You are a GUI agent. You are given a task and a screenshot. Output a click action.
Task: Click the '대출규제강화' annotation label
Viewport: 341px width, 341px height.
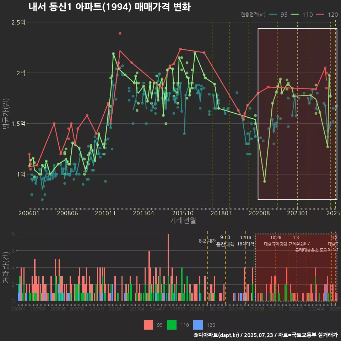pos(276,244)
